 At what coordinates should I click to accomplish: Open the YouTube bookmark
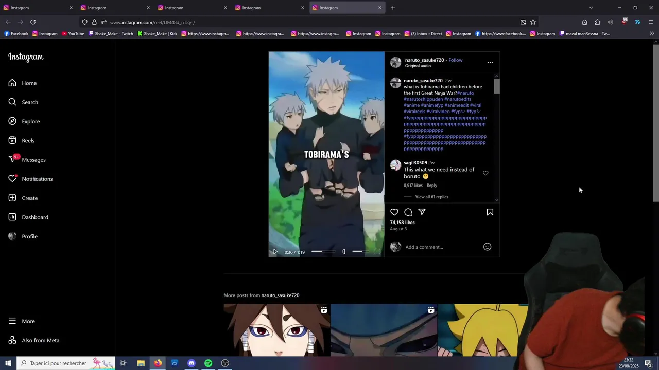pyautogui.click(x=73, y=34)
